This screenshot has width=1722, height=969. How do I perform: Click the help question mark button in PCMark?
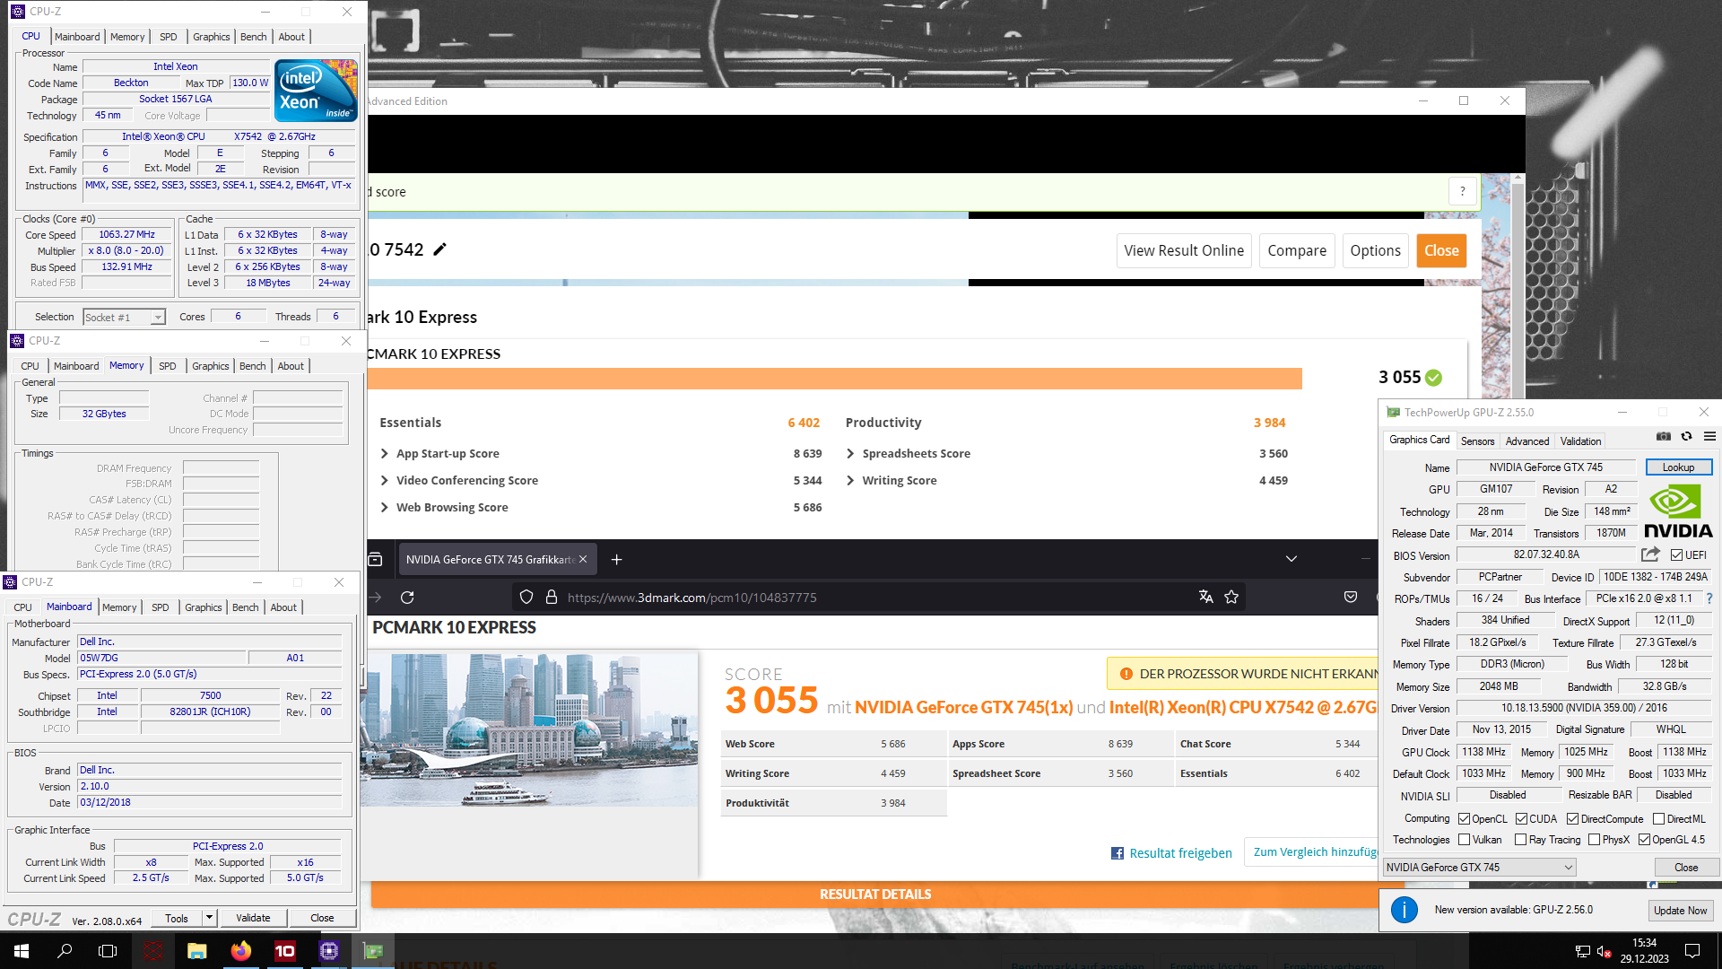[x=1463, y=191]
